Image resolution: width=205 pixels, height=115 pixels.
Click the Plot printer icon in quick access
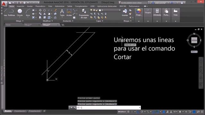tap(24, 3)
